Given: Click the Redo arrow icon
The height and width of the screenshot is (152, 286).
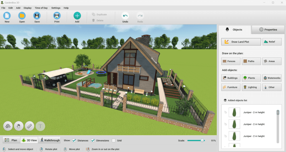Looking at the screenshot, I should pyautogui.click(x=140, y=16).
